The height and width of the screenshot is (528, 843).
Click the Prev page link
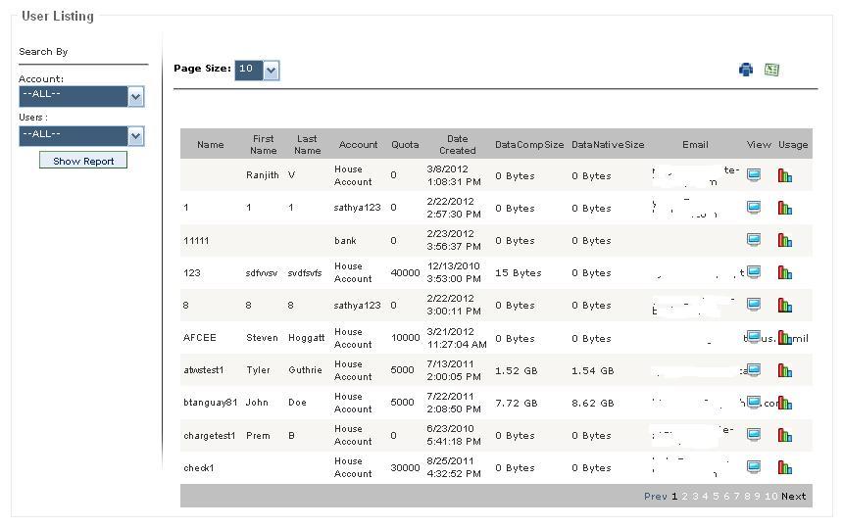click(x=656, y=497)
